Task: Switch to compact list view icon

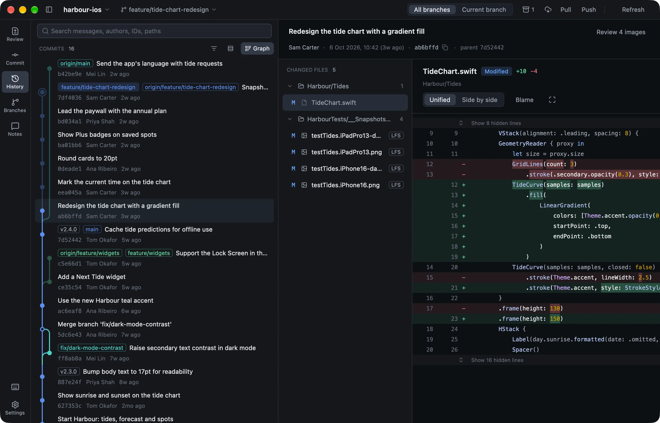Action: tap(230, 48)
